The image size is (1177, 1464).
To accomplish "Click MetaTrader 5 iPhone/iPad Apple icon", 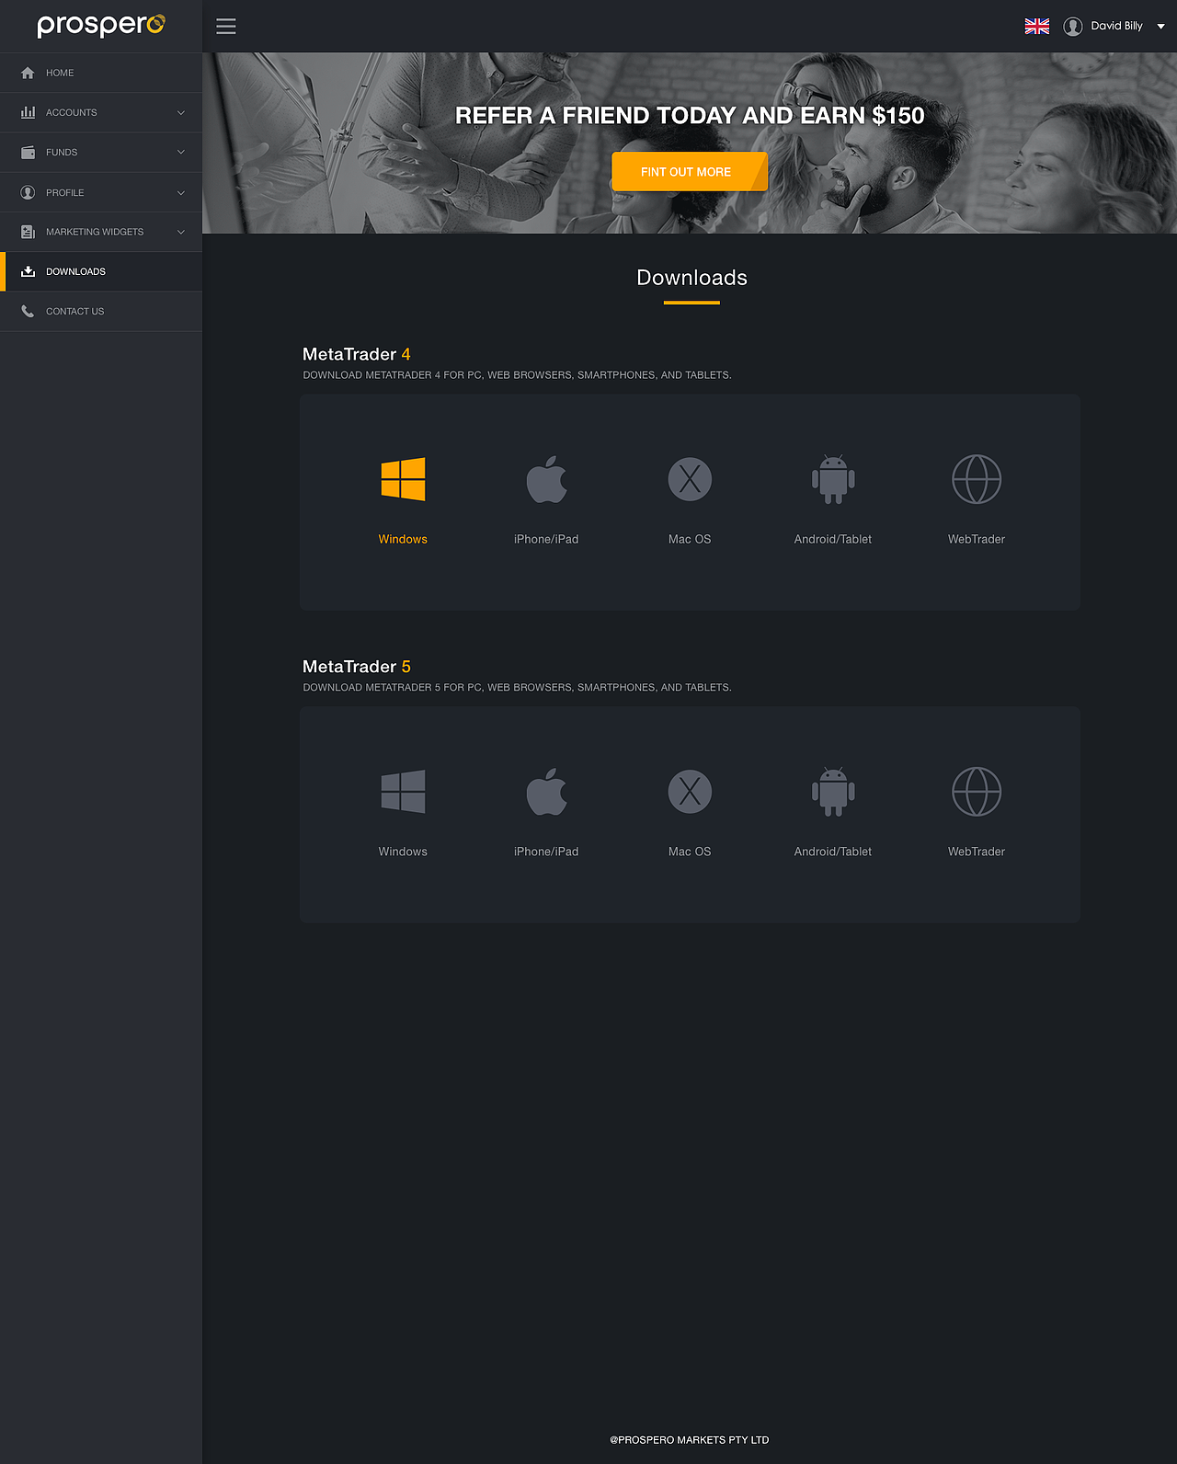I will [546, 792].
